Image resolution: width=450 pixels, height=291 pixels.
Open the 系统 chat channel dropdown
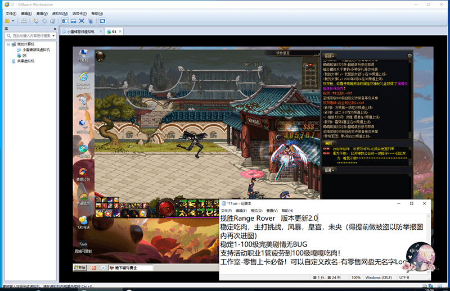pyautogui.click(x=329, y=56)
